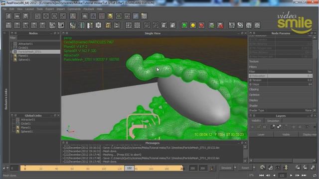319x179 pixels.
Task: Click the yellow cube object icon
Action: [110, 16]
